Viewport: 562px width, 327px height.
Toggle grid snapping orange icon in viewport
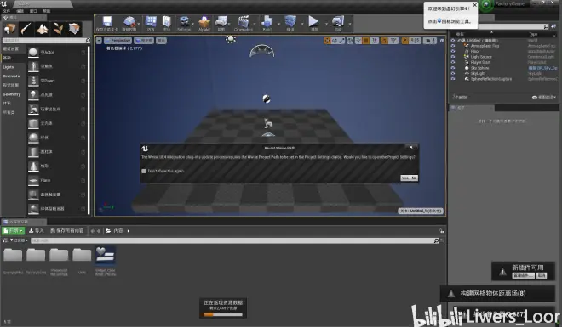pyautogui.click(x=366, y=41)
